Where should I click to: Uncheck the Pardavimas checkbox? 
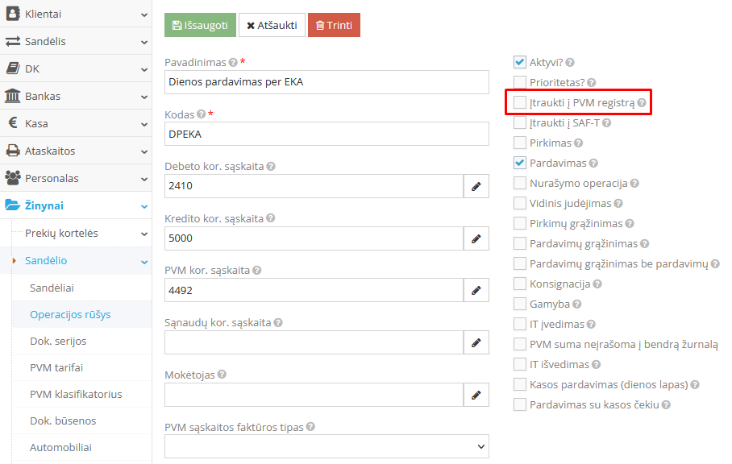(x=520, y=163)
